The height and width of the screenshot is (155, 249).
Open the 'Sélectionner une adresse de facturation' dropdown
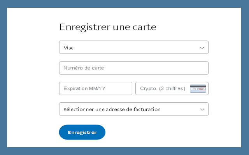(133, 109)
